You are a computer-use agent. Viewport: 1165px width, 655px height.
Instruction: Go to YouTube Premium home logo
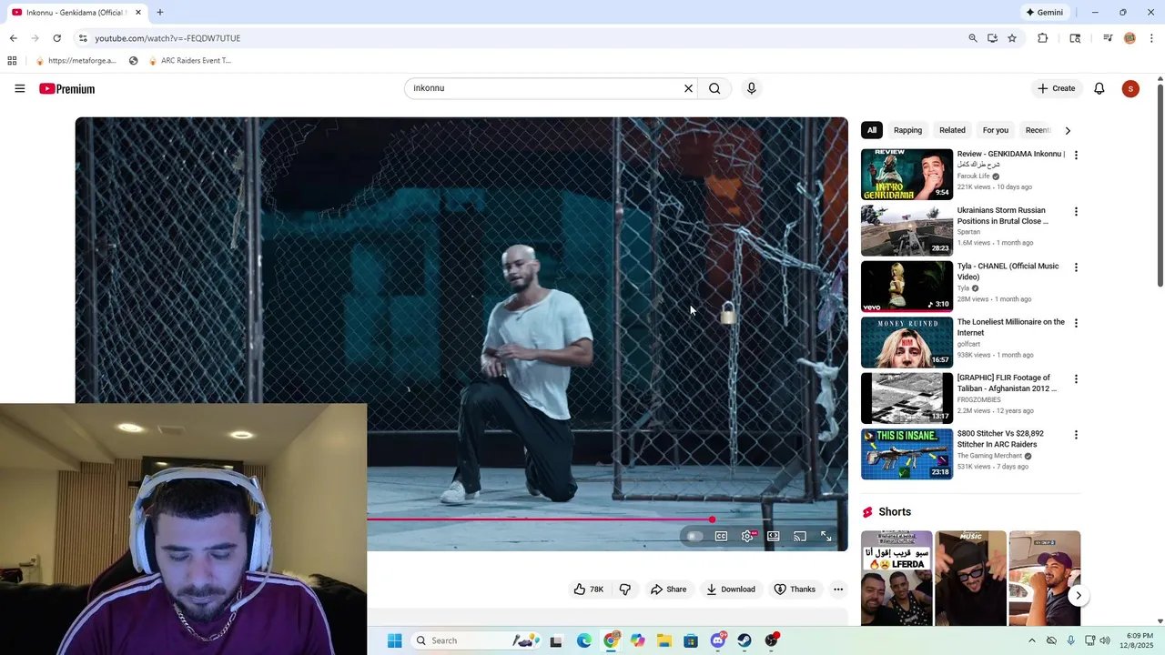point(66,88)
